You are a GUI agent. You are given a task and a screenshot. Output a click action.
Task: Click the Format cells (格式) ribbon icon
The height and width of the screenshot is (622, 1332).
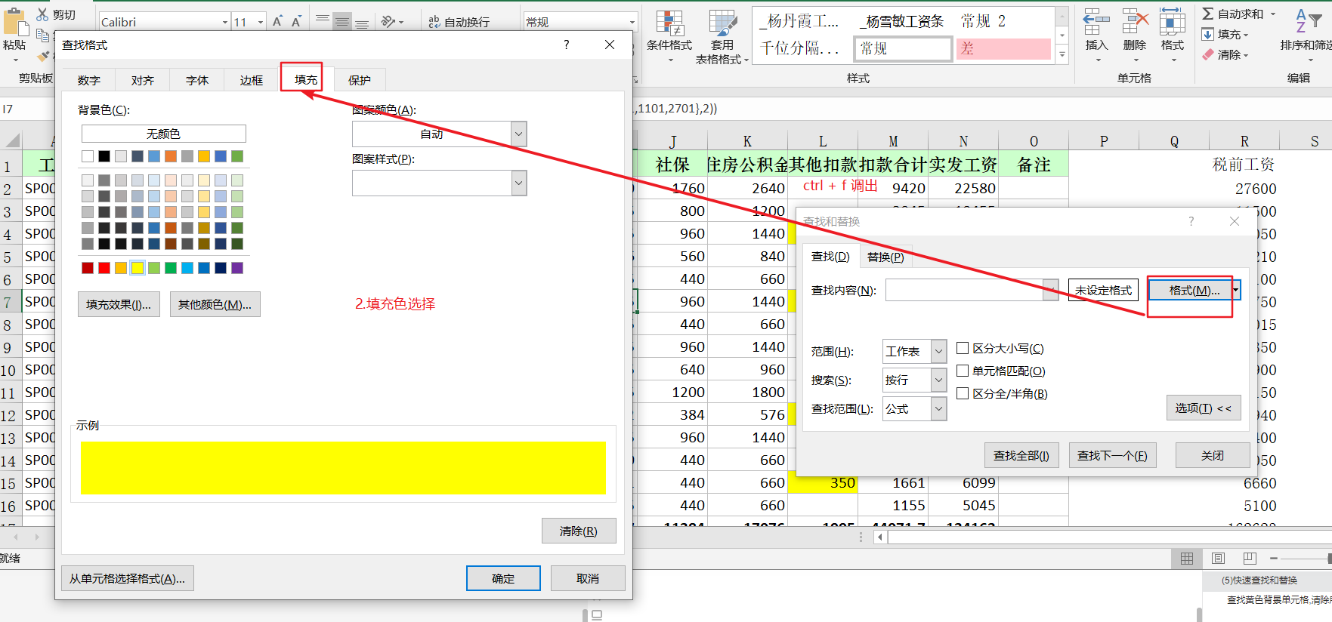click(1172, 23)
